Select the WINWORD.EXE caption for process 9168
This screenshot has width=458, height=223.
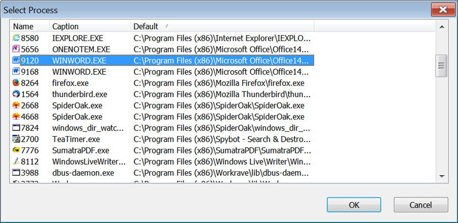click(x=79, y=72)
